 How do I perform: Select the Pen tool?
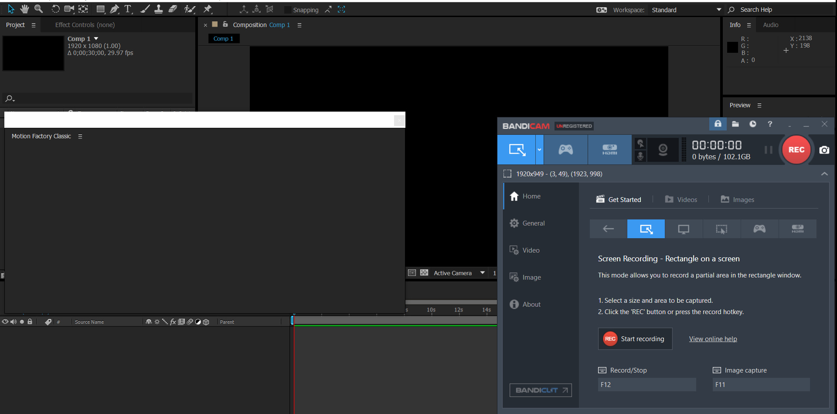coord(114,9)
